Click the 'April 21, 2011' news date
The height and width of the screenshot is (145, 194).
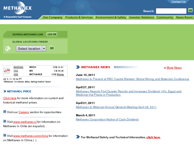pos(85,103)
